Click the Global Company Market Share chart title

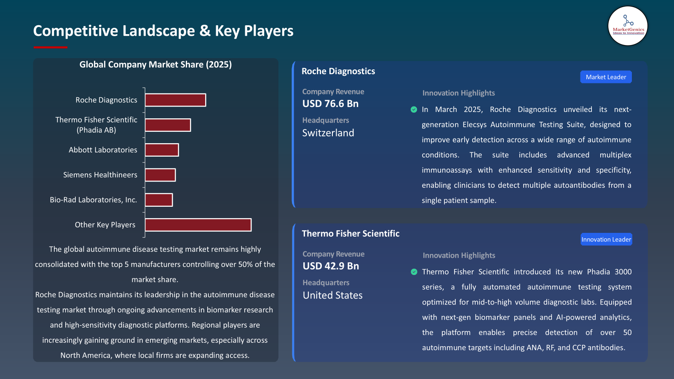point(155,64)
